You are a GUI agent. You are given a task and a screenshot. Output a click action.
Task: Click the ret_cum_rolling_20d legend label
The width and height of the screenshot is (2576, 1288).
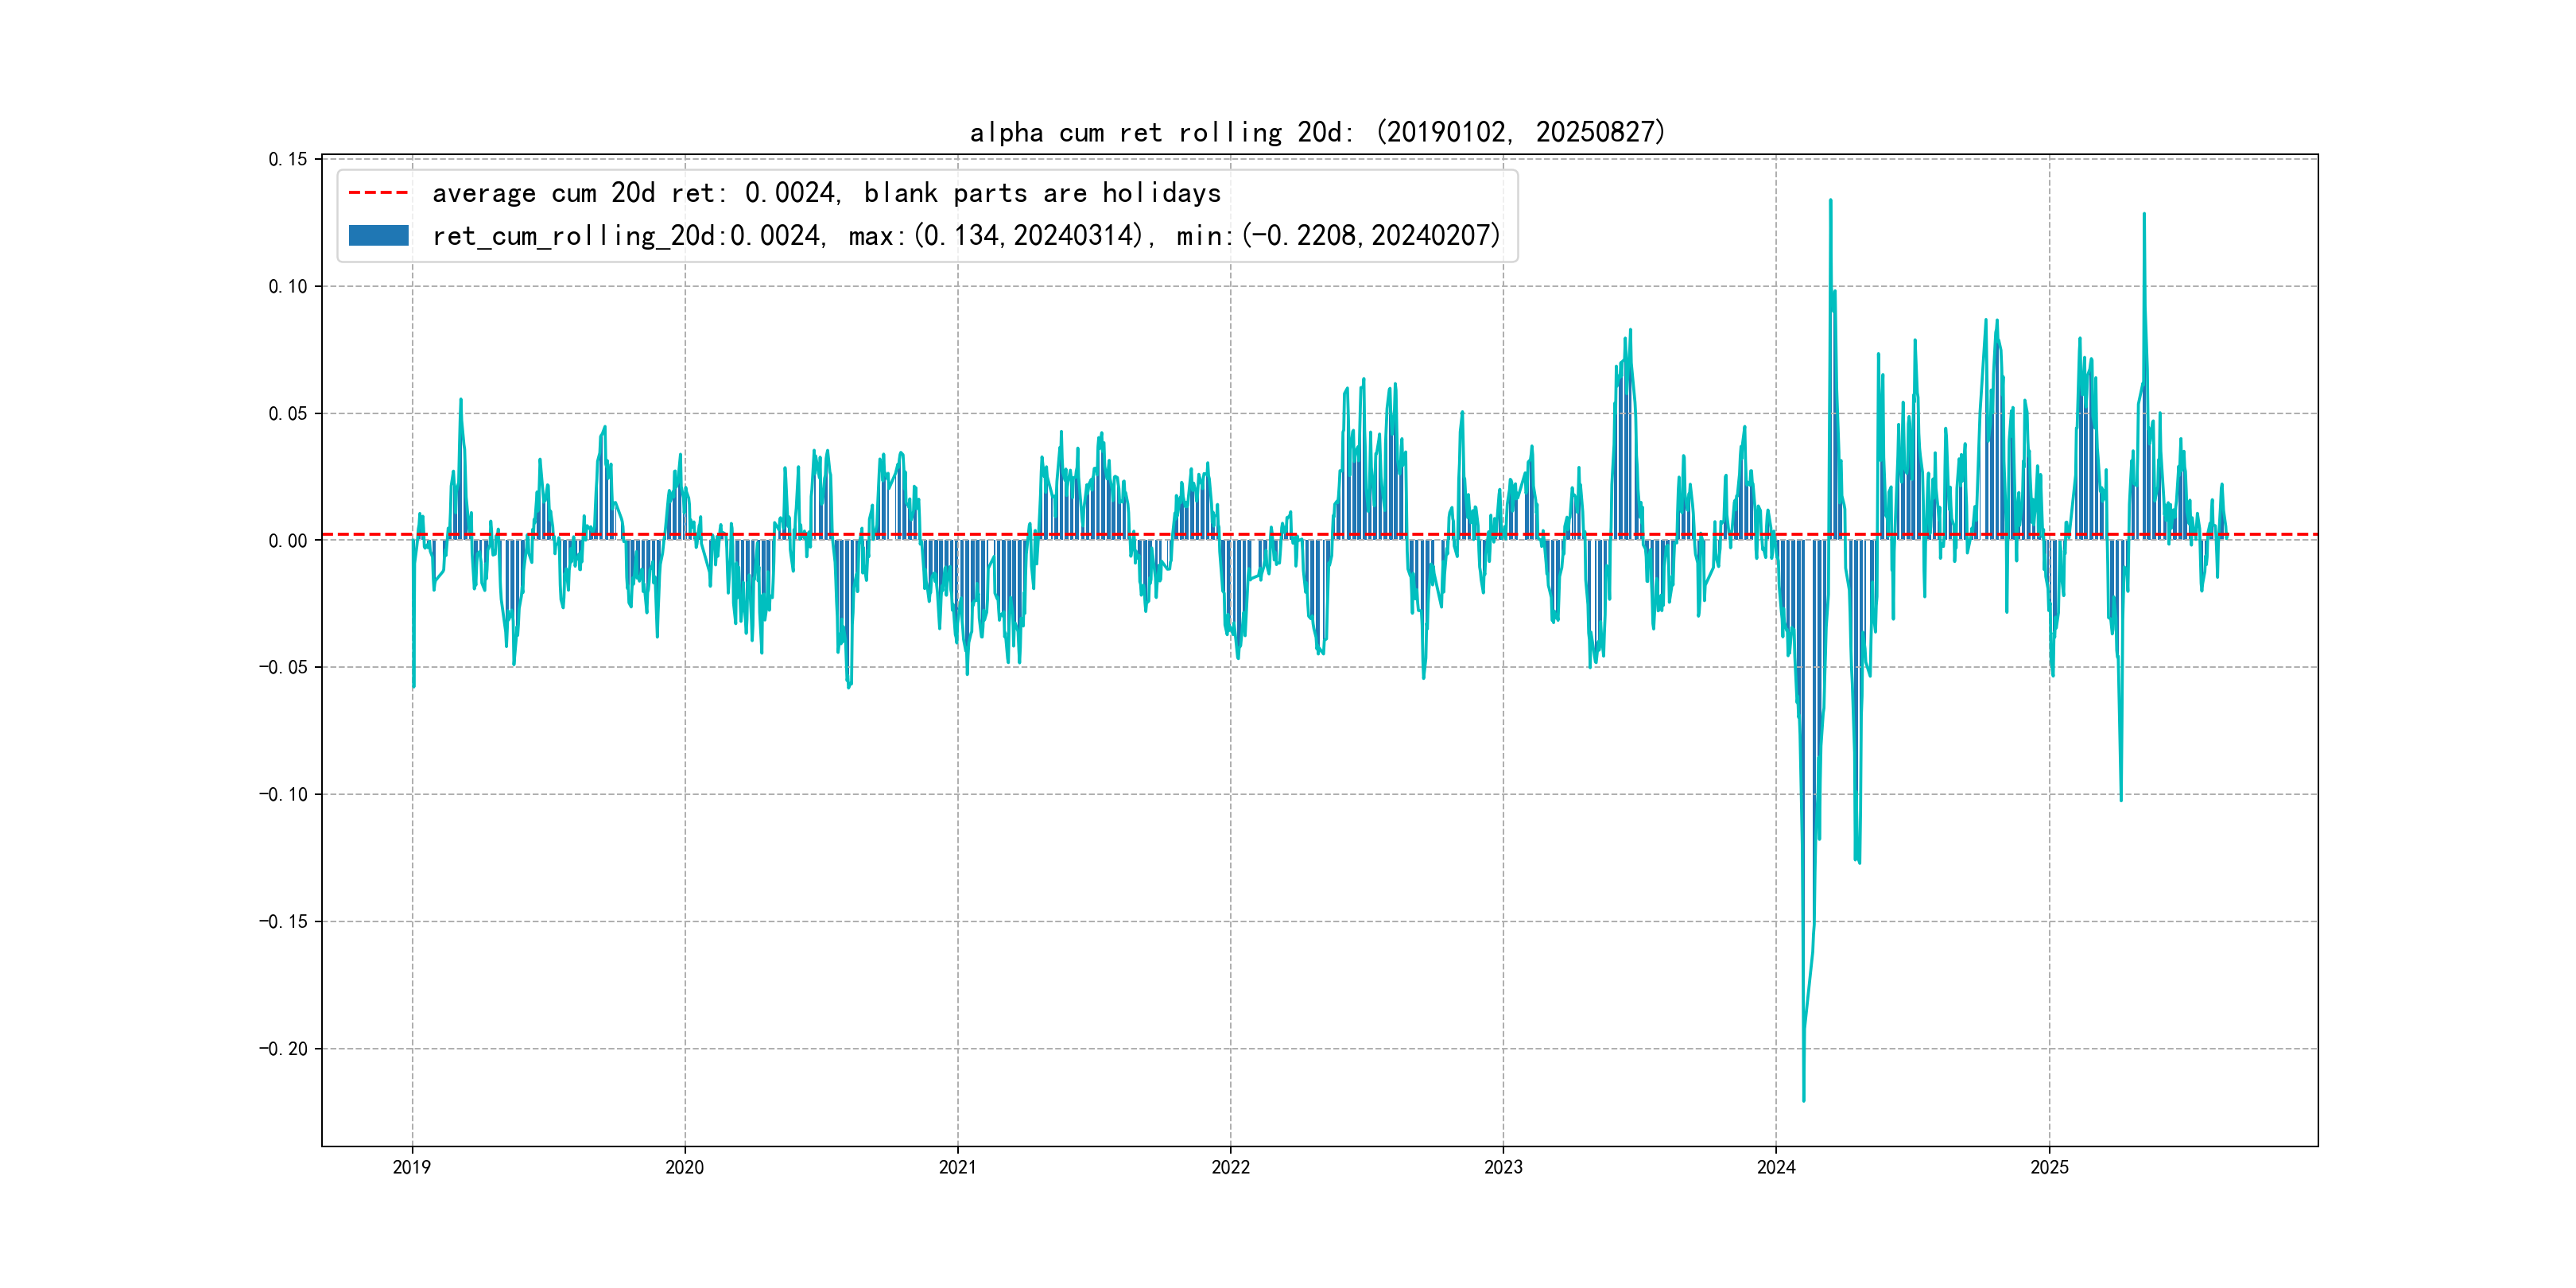click(x=966, y=235)
